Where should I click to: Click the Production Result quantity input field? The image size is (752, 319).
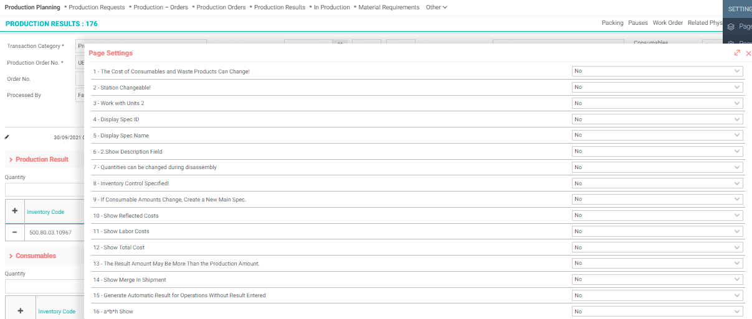click(x=44, y=190)
